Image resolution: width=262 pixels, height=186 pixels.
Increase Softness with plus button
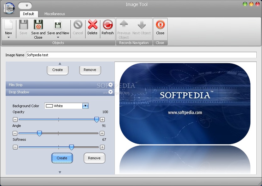[x=103, y=147]
